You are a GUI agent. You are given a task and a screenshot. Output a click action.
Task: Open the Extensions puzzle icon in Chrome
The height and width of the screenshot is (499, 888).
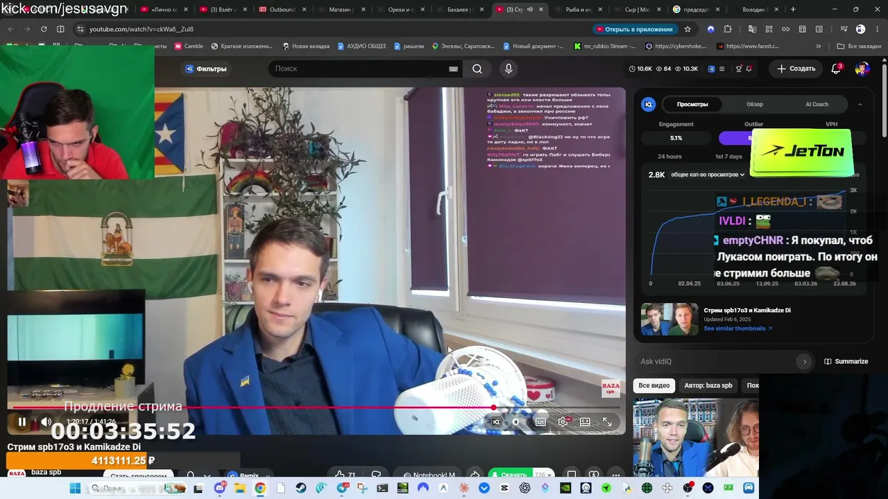point(727,29)
